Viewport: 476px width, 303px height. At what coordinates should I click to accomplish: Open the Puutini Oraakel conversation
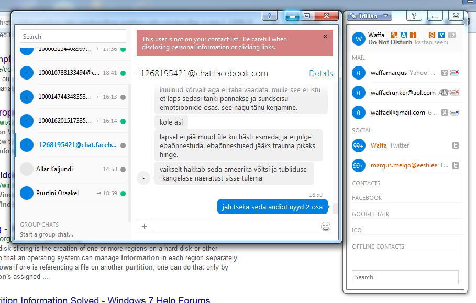pyautogui.click(x=73, y=193)
